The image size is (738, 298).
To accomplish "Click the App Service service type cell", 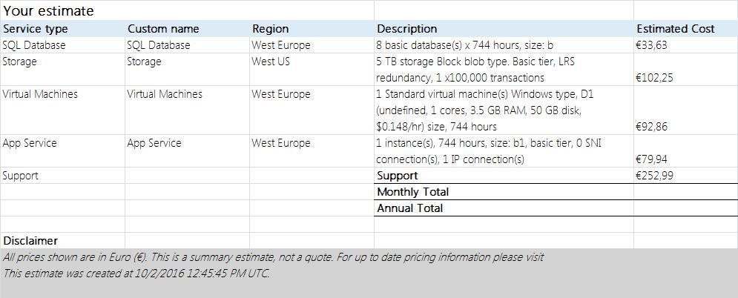I will pyautogui.click(x=62, y=151).
